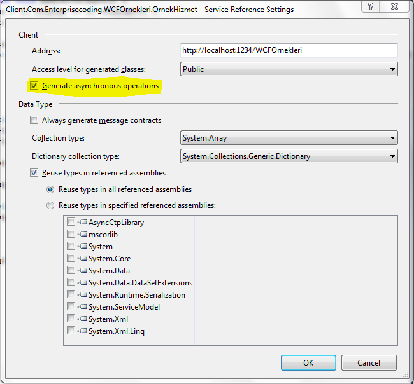Check the System.Runtime.Serialization checkbox
This screenshot has height=384, width=414.
click(x=71, y=294)
